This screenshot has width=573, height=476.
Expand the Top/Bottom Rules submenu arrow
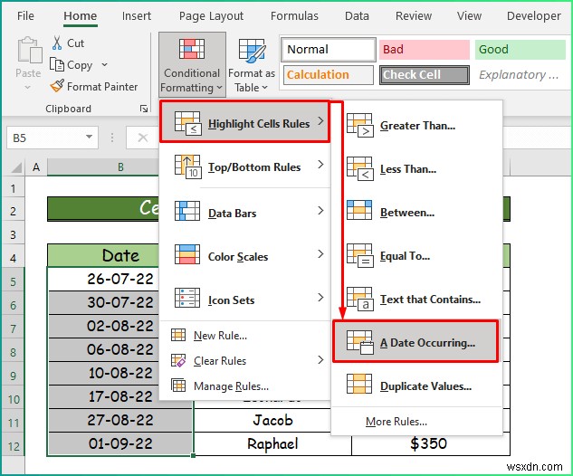point(320,165)
